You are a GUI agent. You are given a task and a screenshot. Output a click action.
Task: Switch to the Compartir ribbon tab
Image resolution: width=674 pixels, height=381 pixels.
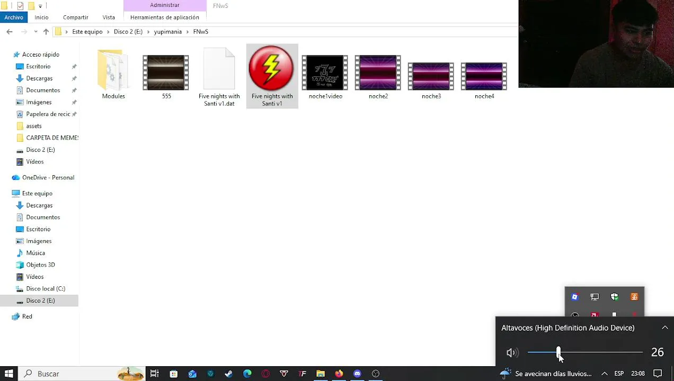coord(75,17)
